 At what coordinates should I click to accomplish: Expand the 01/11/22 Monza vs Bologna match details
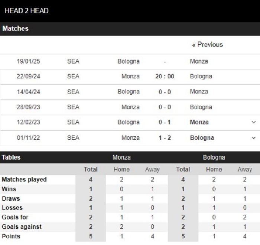pos(254,138)
